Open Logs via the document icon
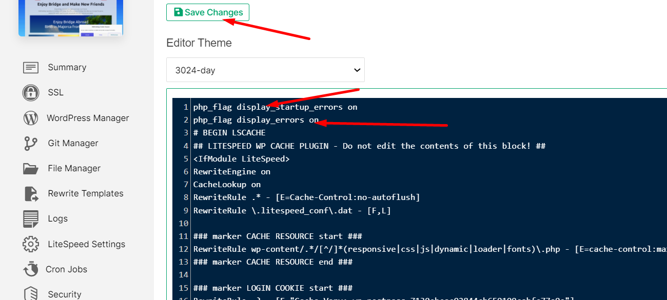 click(31, 218)
